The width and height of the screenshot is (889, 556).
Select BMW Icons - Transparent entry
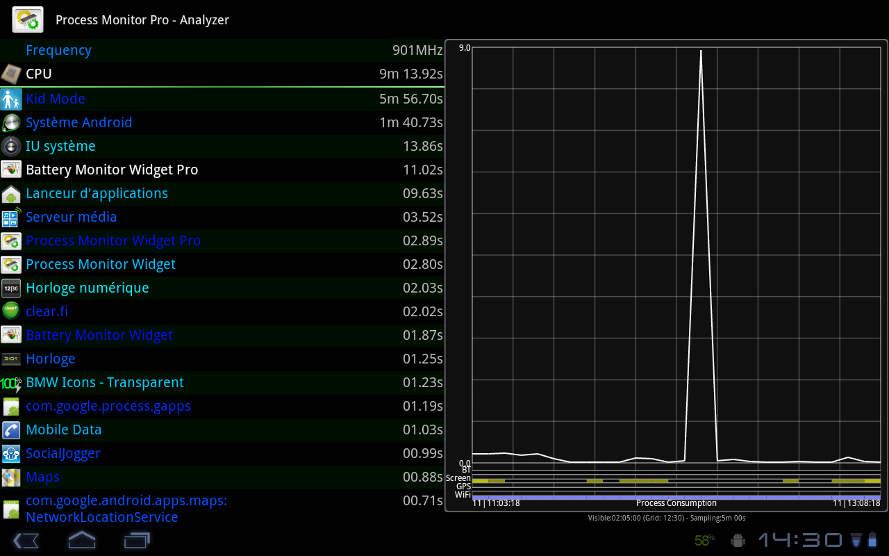click(x=222, y=382)
